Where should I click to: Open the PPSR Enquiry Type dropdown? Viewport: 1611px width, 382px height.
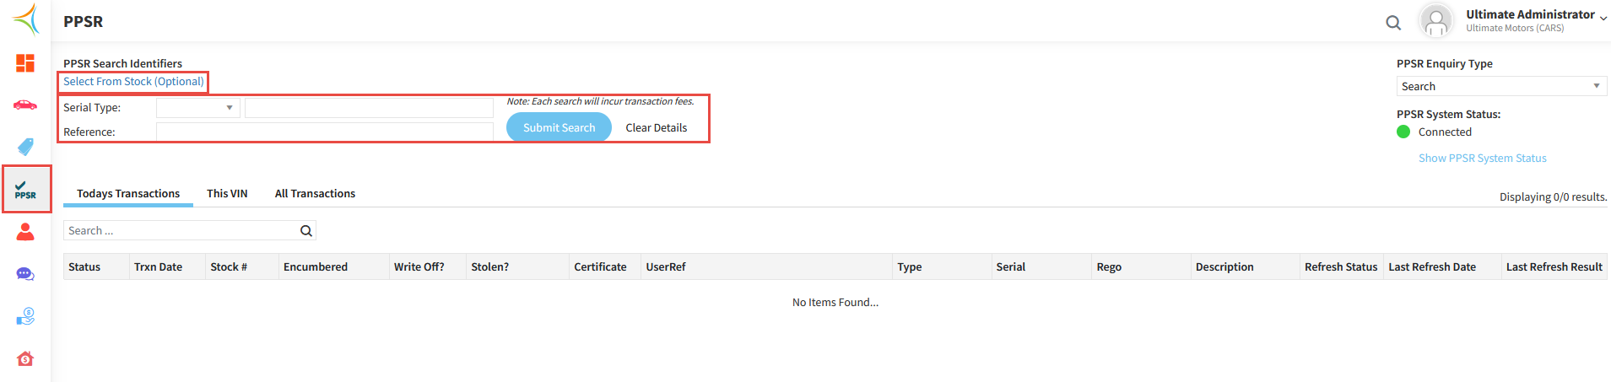point(1500,86)
